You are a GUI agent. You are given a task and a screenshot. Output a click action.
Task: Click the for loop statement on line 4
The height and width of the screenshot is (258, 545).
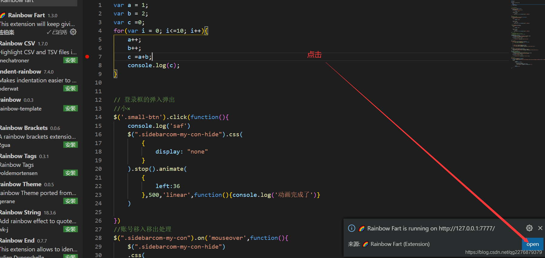[161, 31]
